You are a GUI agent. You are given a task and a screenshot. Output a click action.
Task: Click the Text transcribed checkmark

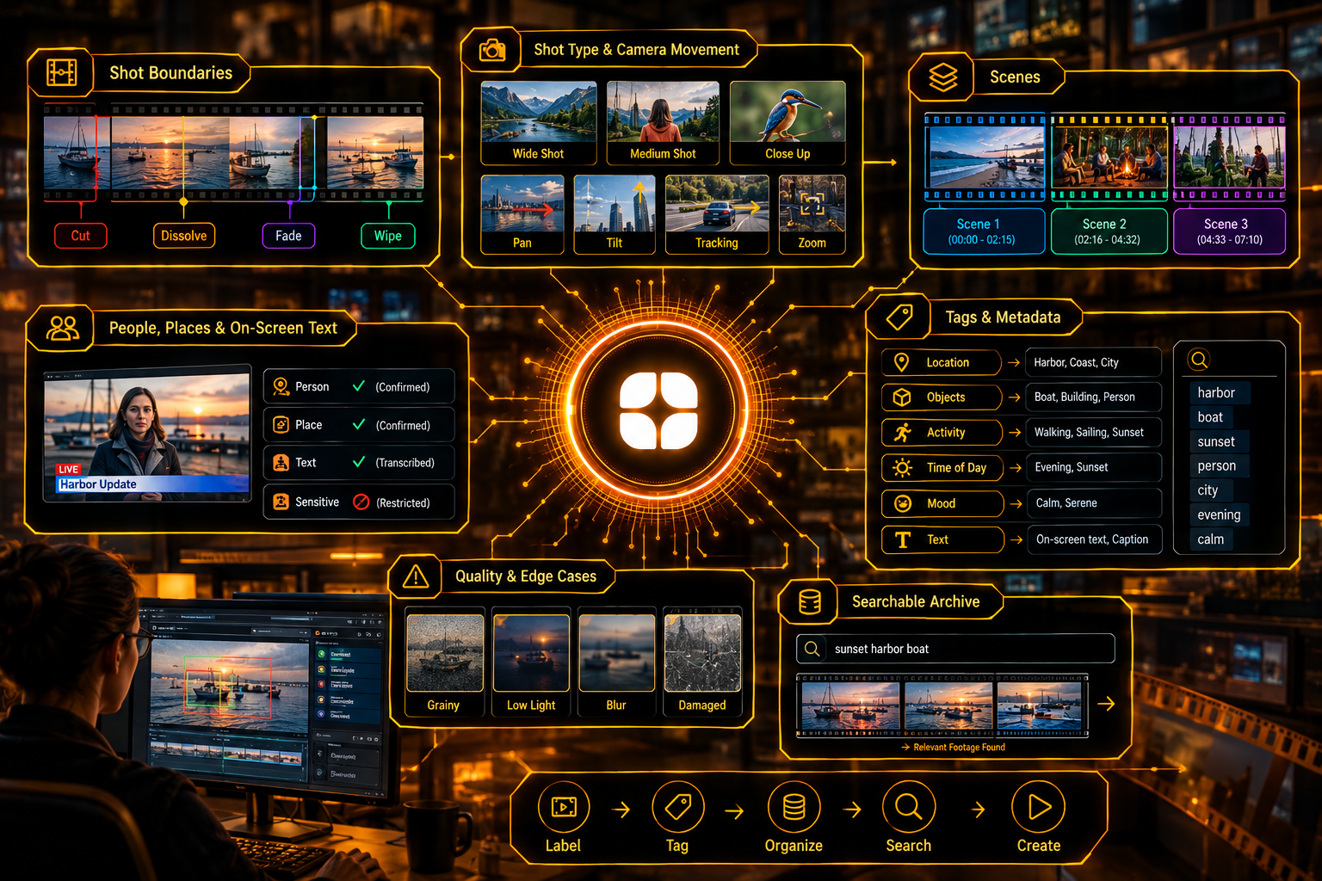click(x=359, y=462)
